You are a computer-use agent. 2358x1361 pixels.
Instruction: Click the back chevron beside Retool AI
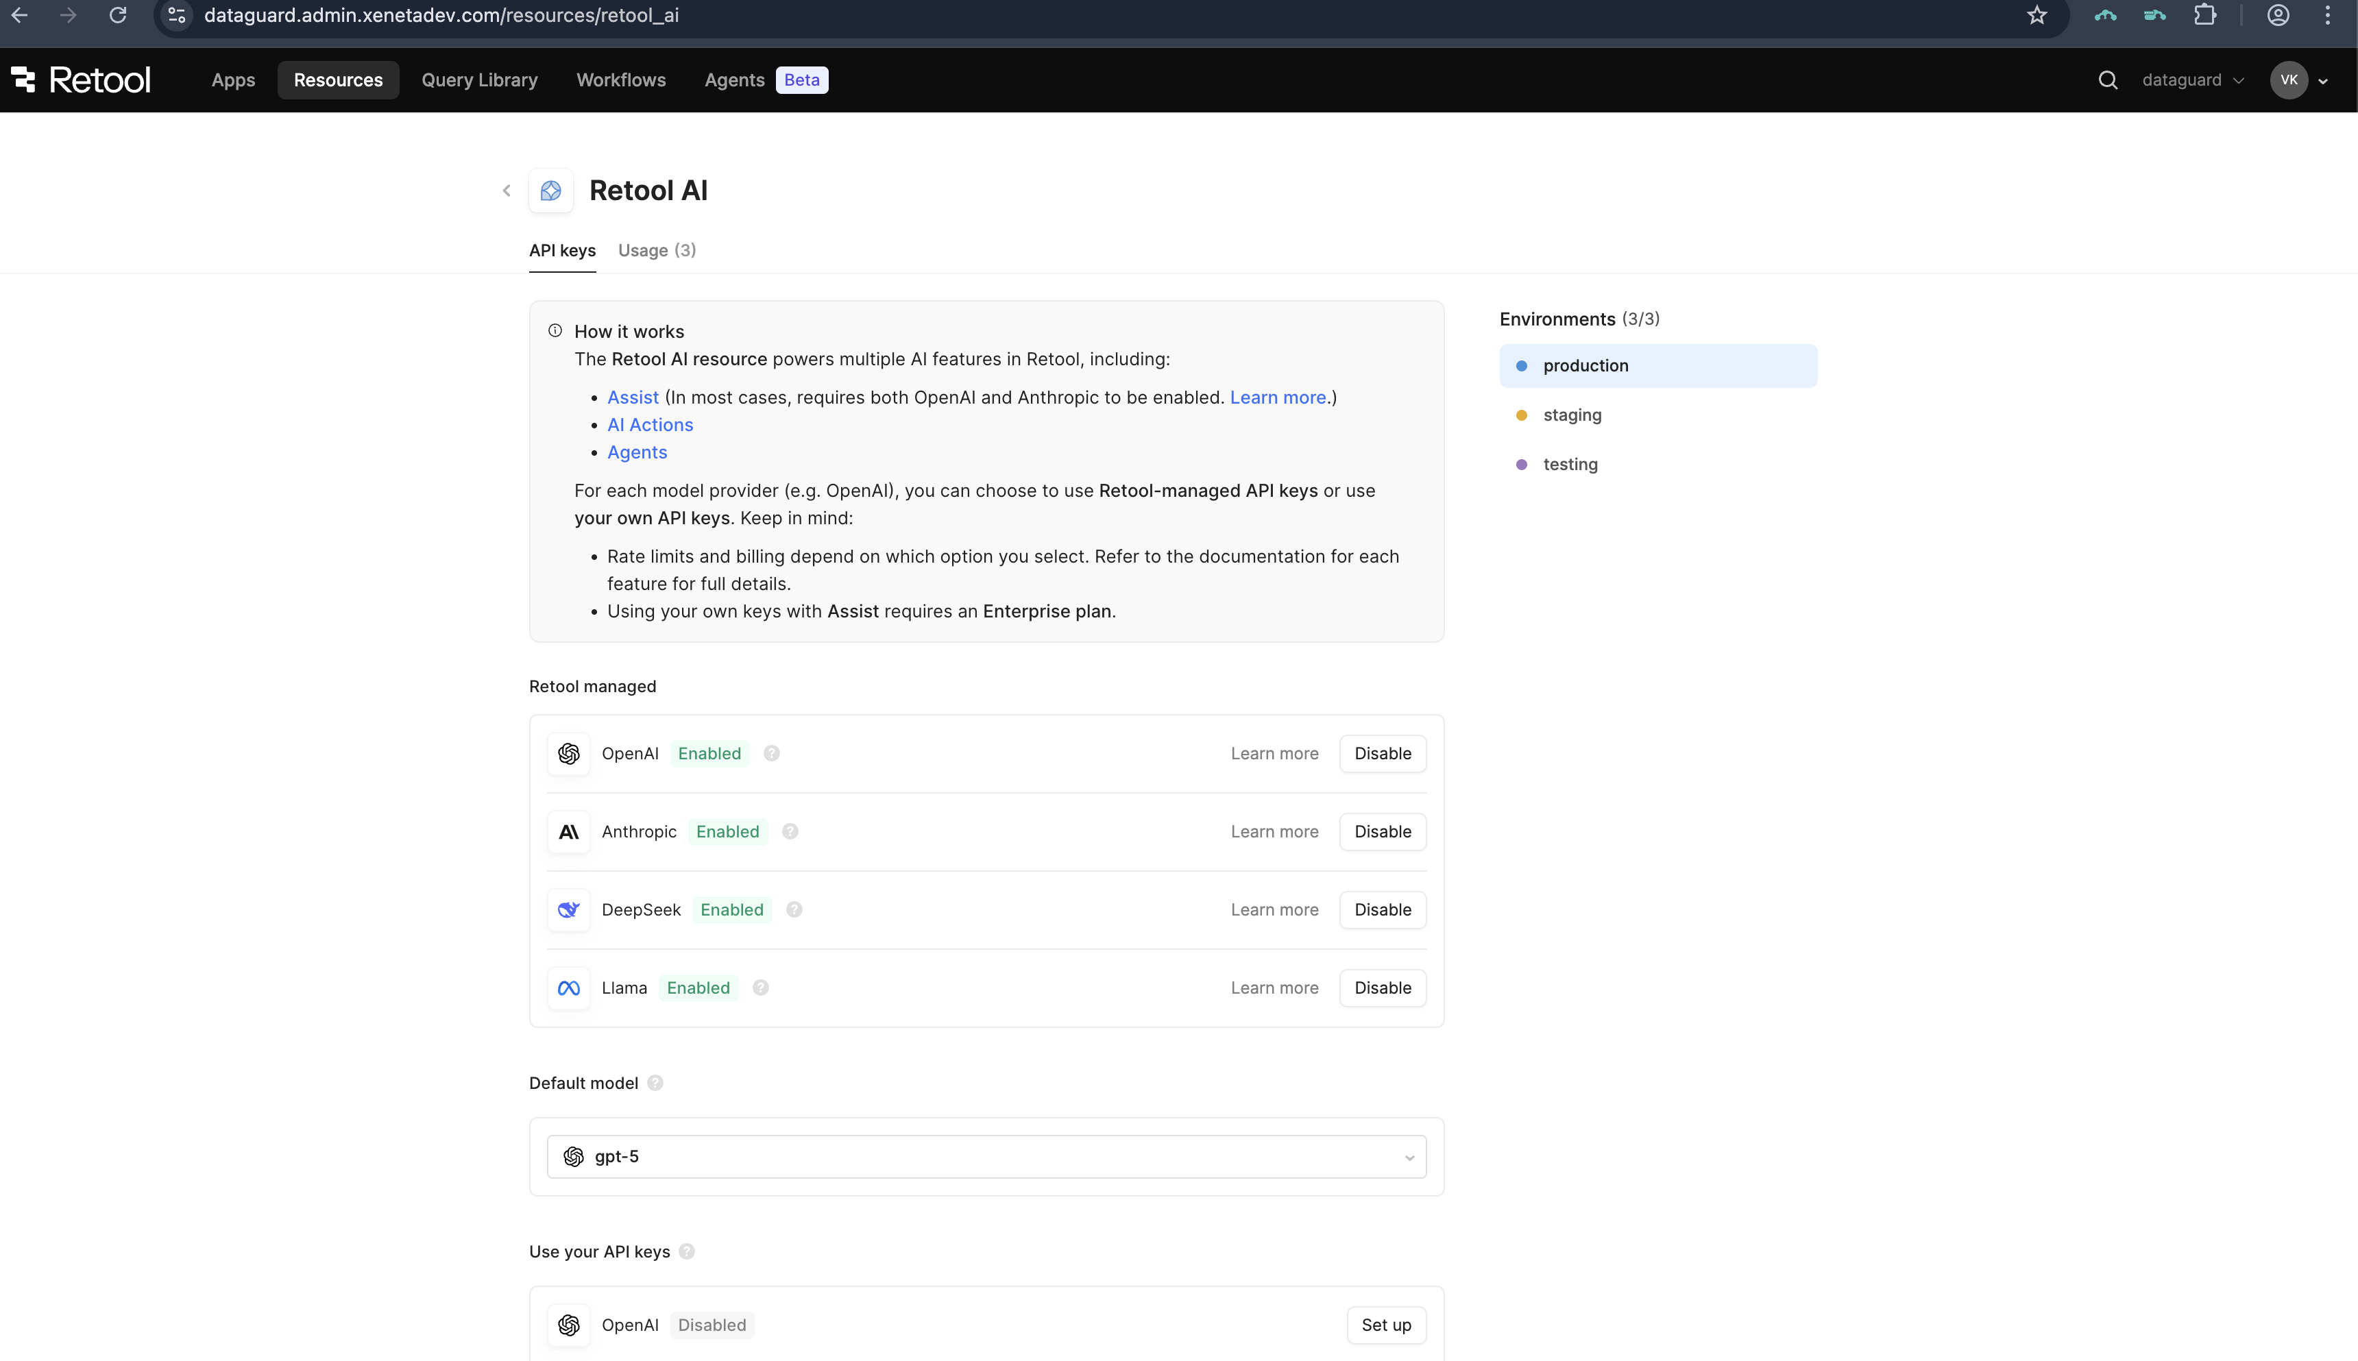[x=507, y=191]
